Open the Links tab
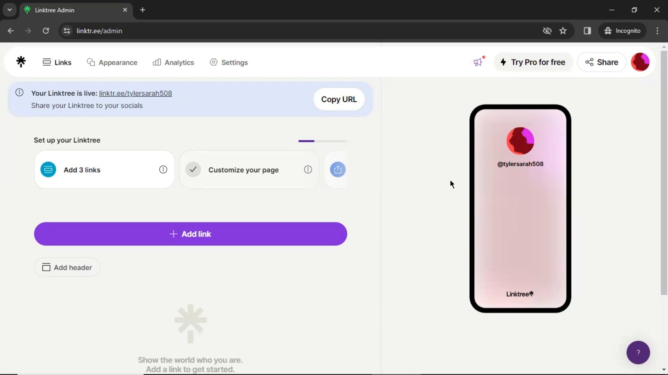The height and width of the screenshot is (375, 668). 57,62
